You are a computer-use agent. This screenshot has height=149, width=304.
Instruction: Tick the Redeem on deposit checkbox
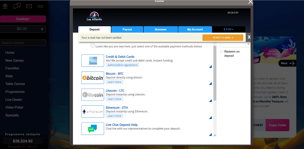click(222, 52)
